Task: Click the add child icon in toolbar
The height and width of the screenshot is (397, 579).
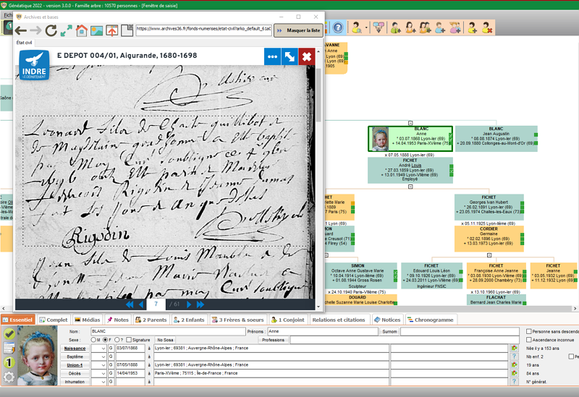Action: [440, 27]
